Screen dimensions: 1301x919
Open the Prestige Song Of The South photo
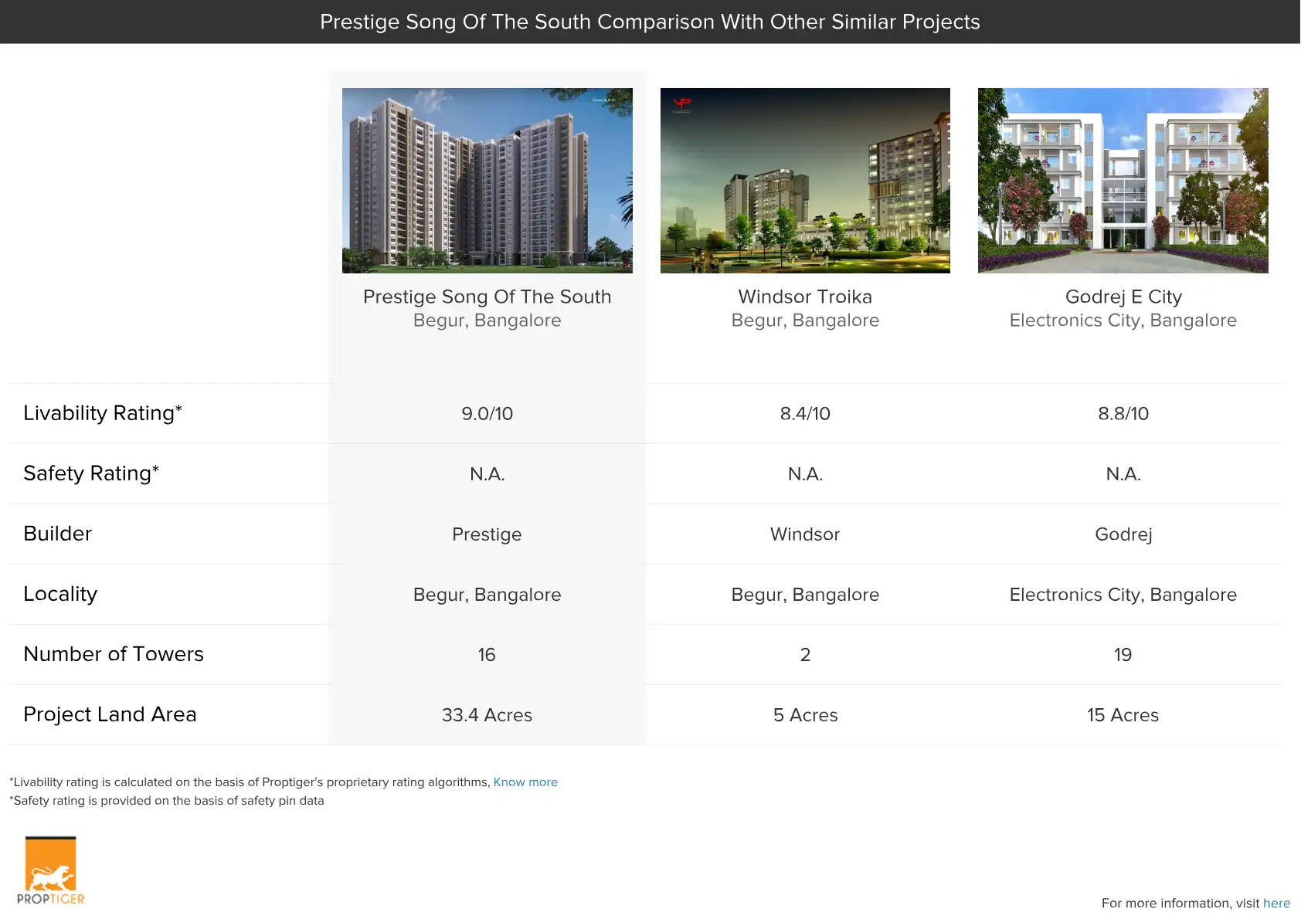[487, 181]
